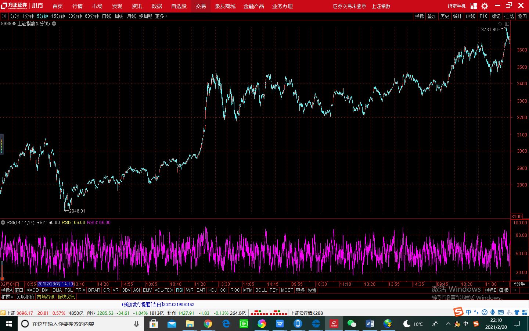
Task: Open 指标B selector
Action: pyautogui.click(x=490, y=290)
